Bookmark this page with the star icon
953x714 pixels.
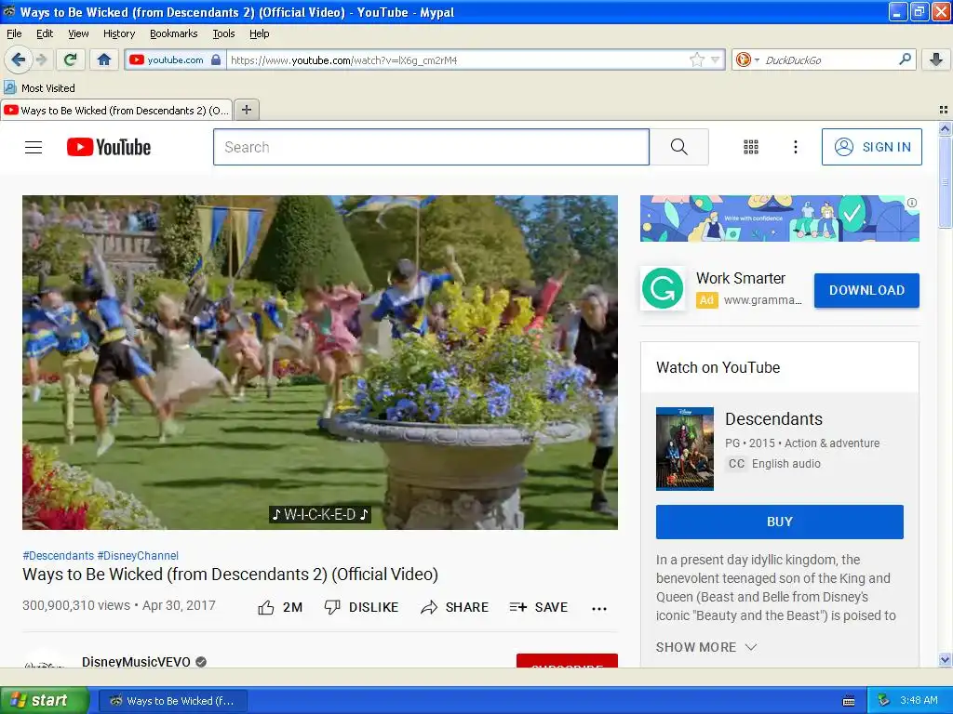[696, 59]
